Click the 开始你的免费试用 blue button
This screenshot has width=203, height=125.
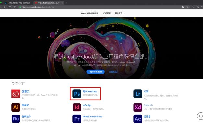pyautogui.click(x=96, y=72)
